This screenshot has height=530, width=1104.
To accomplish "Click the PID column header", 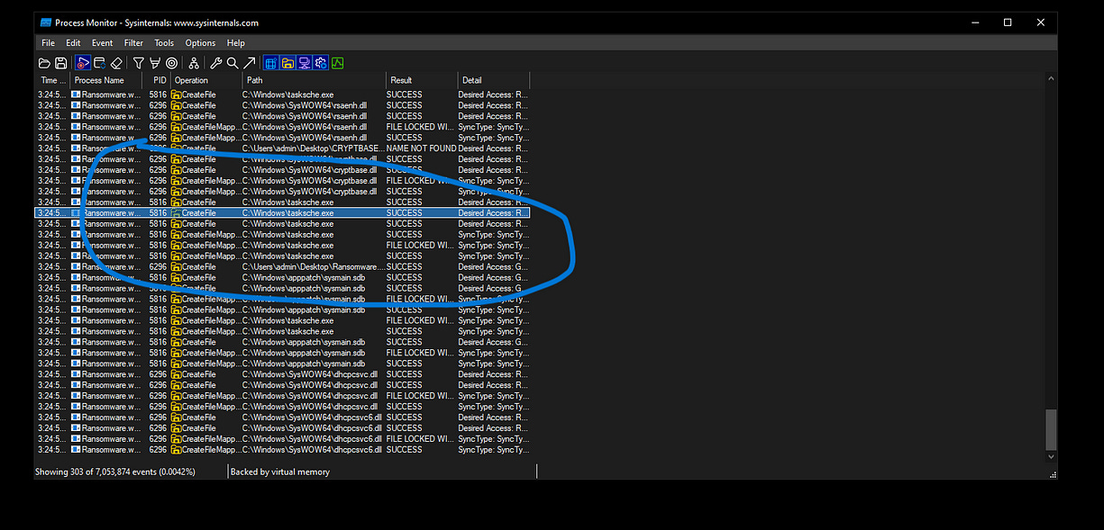I will pos(157,80).
